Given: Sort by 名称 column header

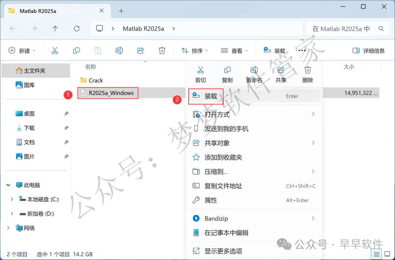Looking at the screenshot, I should tap(90, 67).
